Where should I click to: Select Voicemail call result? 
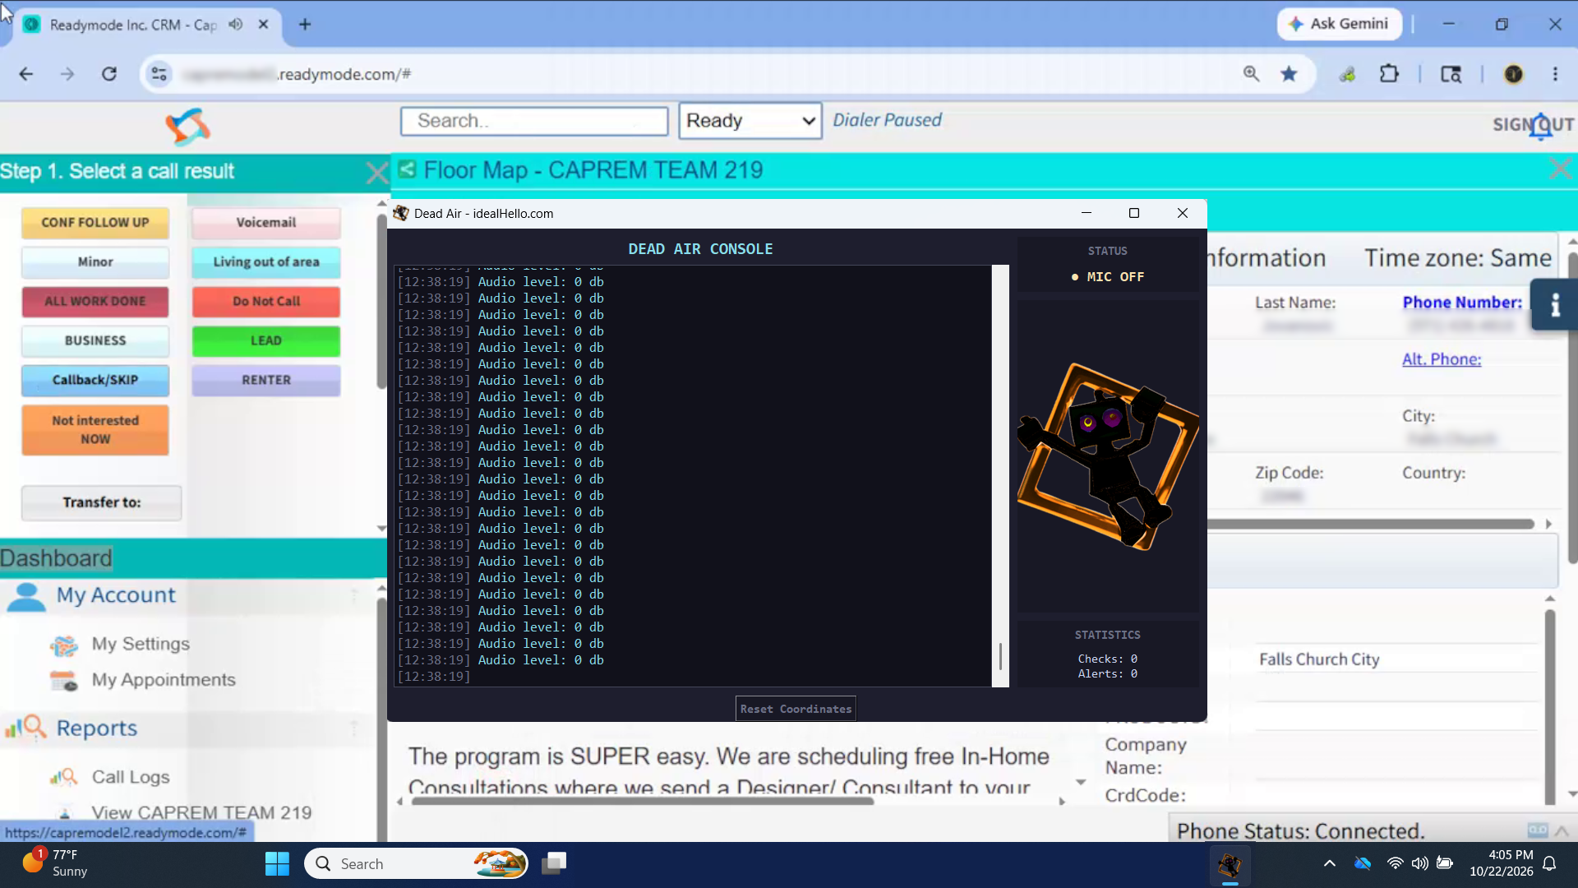pos(266,223)
